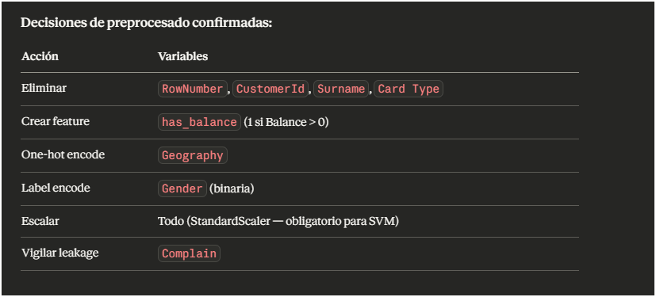Viewport: 656px width, 297px height.
Task: Click the Acción column header
Action: [40, 56]
